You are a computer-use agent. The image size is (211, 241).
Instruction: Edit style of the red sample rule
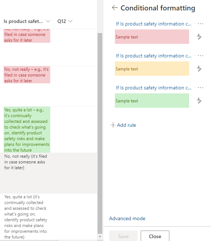click(199, 37)
